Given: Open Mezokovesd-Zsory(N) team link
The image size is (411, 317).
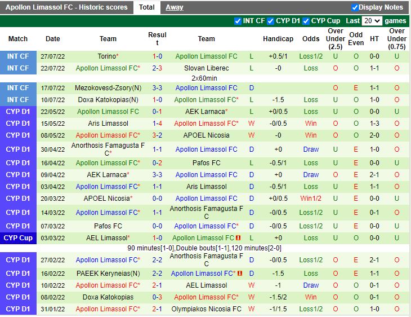Looking at the screenshot, I should 108,88.
